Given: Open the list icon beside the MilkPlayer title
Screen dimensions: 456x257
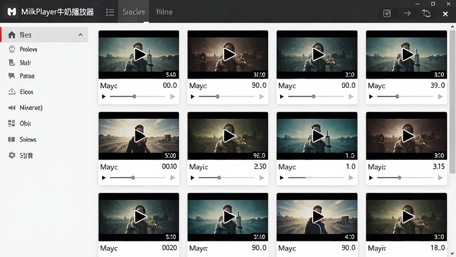Looking at the screenshot, I should click(110, 12).
